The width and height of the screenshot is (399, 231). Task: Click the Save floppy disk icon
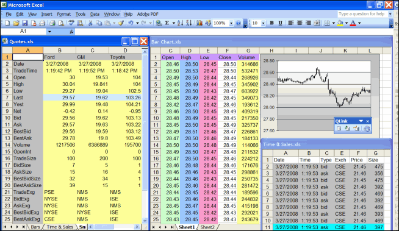pos(24,23)
